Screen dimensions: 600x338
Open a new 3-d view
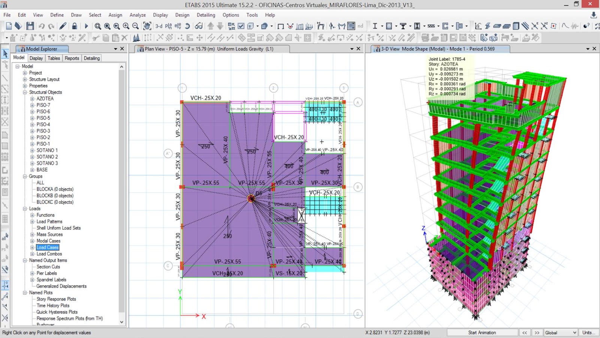point(158,26)
